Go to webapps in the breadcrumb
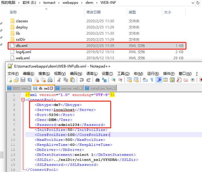202x172 pixels. click(70, 3)
